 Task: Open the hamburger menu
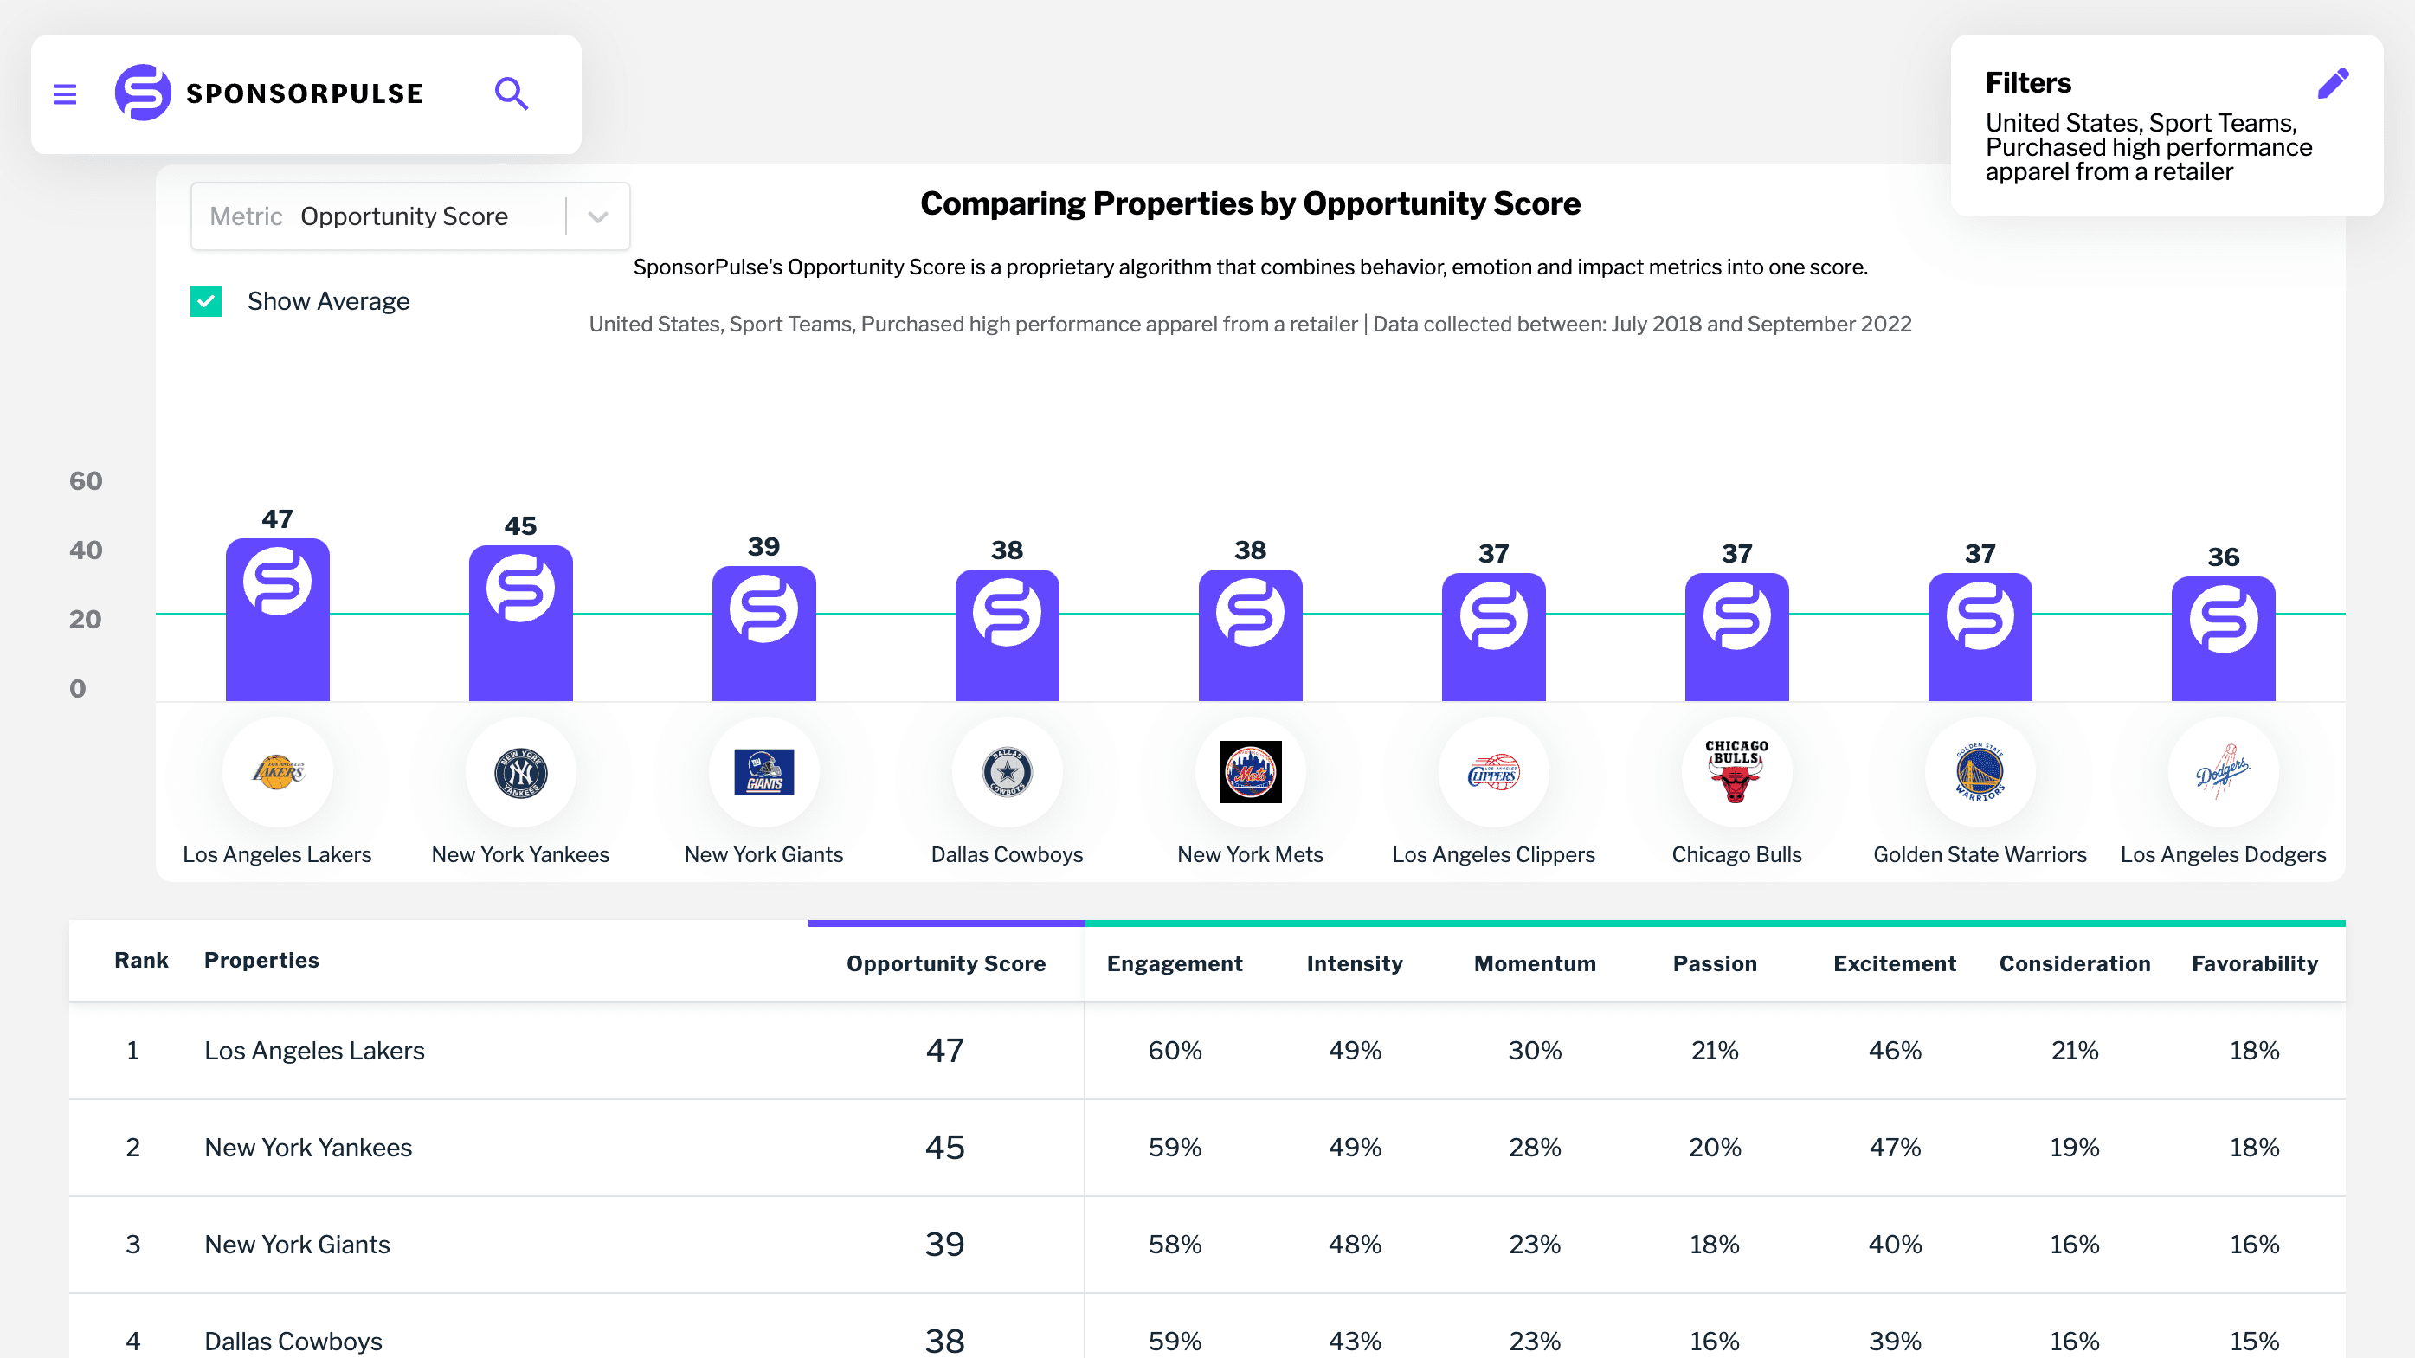click(x=65, y=93)
